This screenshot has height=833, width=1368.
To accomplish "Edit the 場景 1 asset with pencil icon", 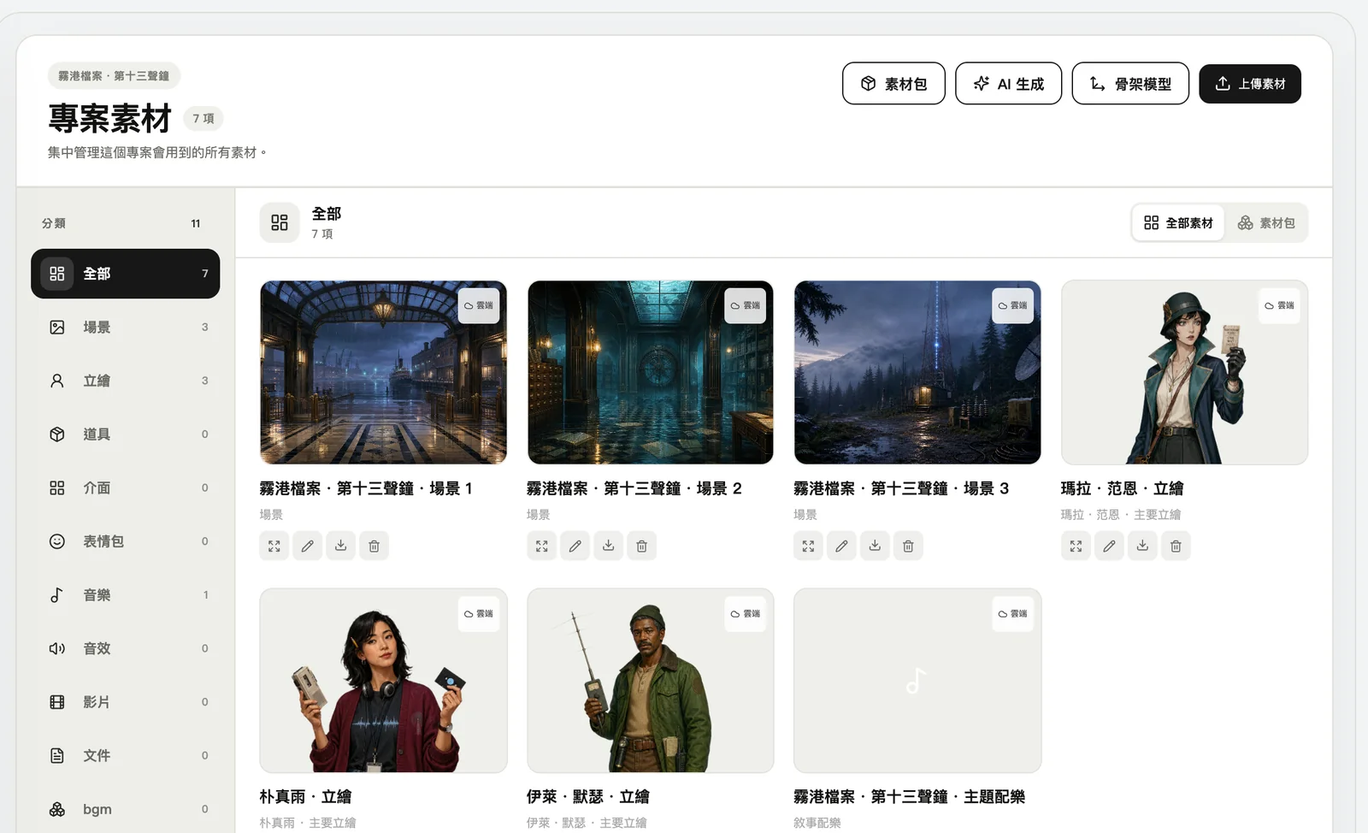I will click(308, 546).
